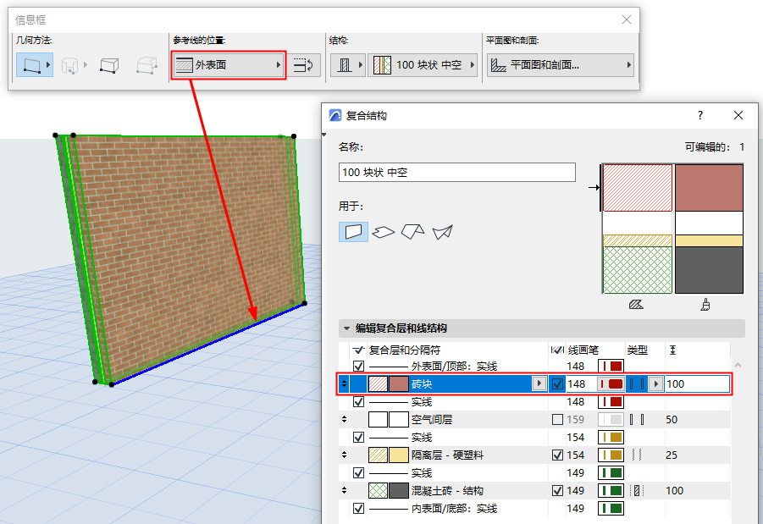763x524 pixels.
Task: Toggle the 实线 checkbox above 隔离层 - 硬塑料
Action: pos(358,438)
